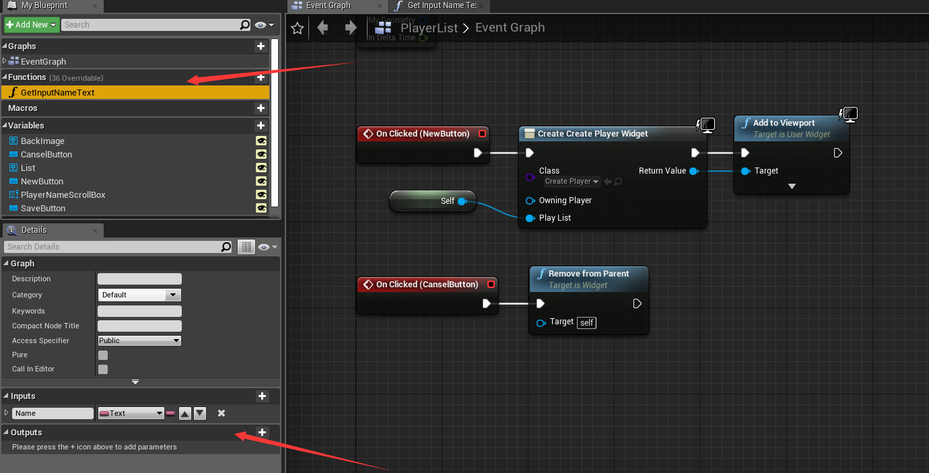Viewport: 929px width, 473px height.
Task: Click the back navigation arrow in the Event Graph toolbar
Action: [x=321, y=28]
